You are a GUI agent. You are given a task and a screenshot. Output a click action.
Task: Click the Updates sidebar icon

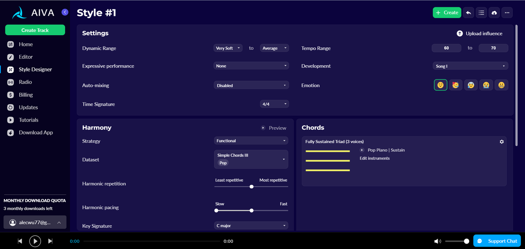click(11, 108)
